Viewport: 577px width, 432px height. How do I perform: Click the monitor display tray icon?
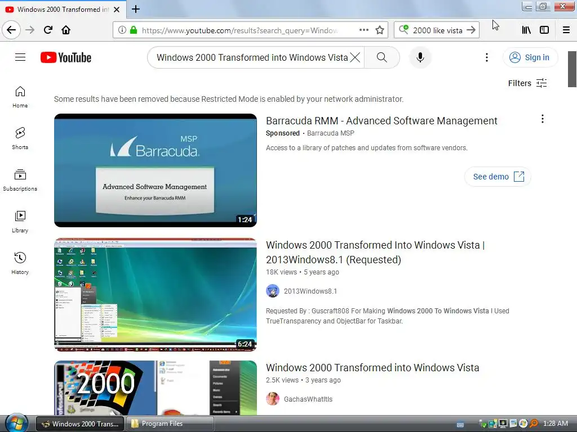point(503,424)
